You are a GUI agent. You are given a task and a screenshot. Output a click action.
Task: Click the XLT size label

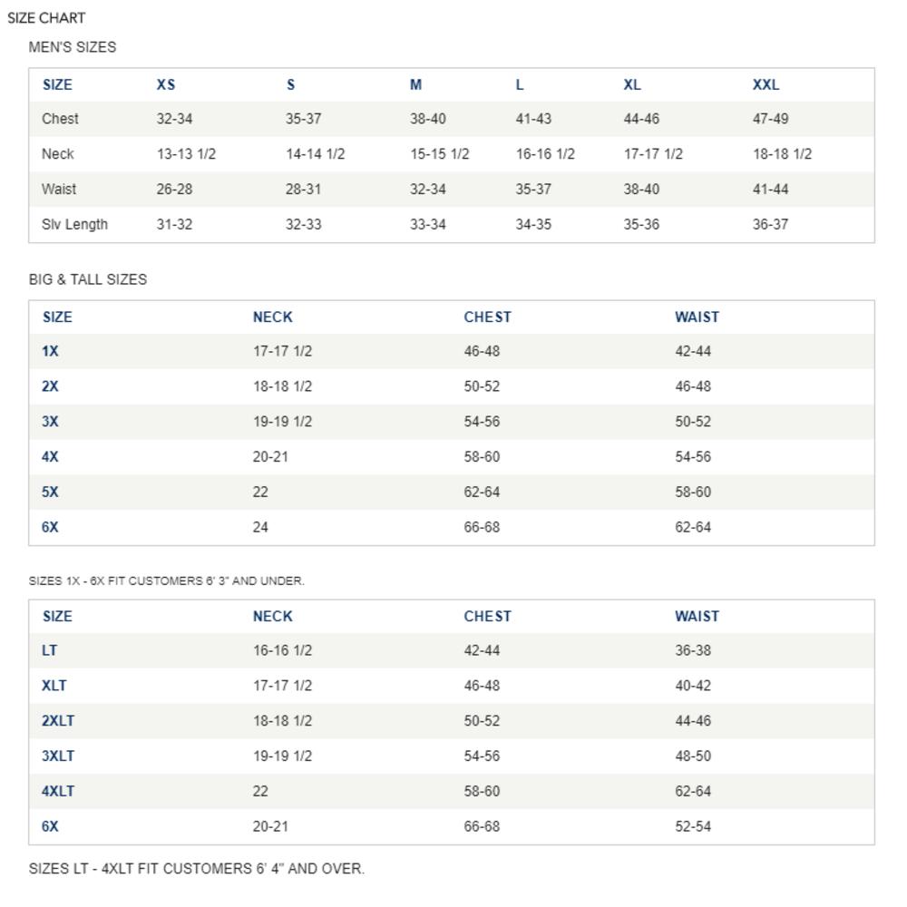(54, 686)
